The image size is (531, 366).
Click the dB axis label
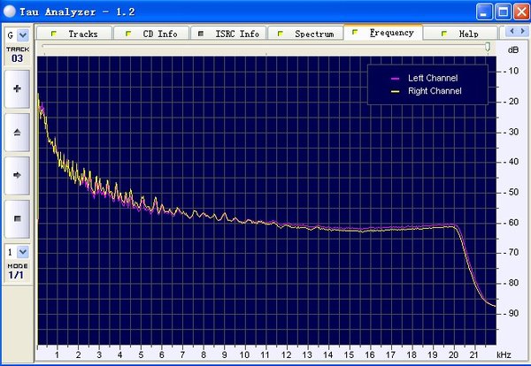(x=513, y=50)
